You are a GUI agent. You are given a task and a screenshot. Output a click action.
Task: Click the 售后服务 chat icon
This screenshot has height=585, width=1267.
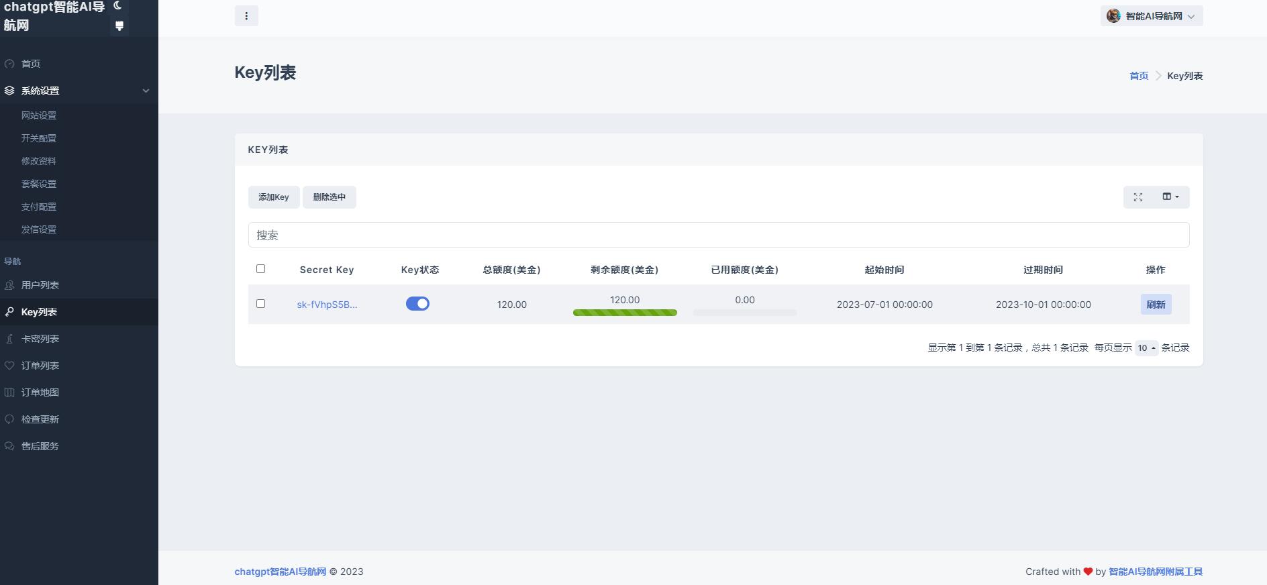pos(9,446)
